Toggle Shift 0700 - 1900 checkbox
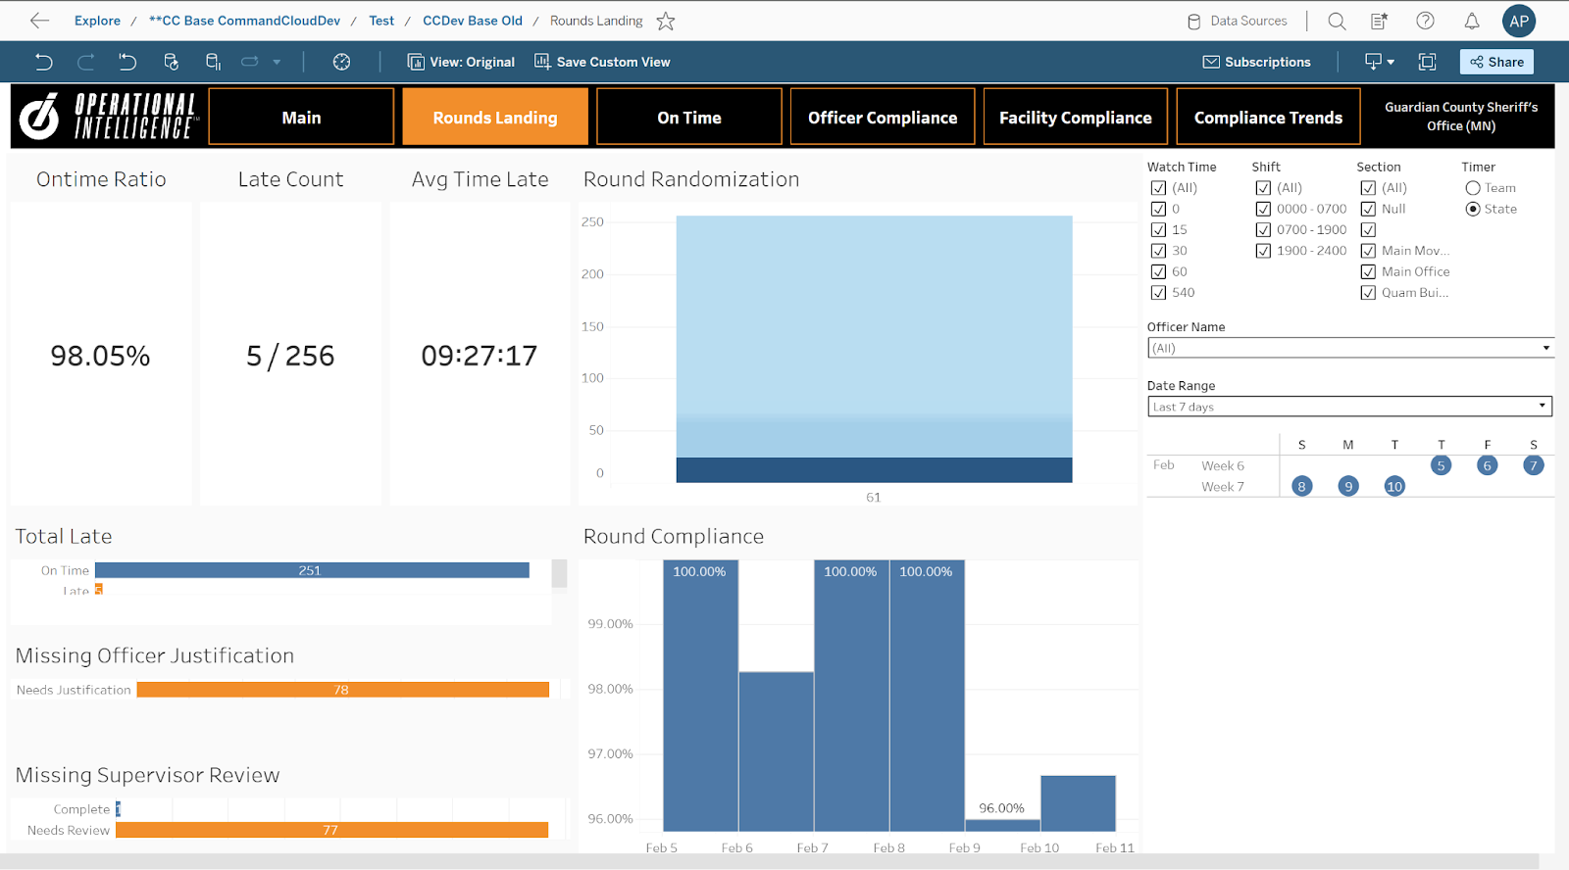1569x870 pixels. pos(1263,229)
